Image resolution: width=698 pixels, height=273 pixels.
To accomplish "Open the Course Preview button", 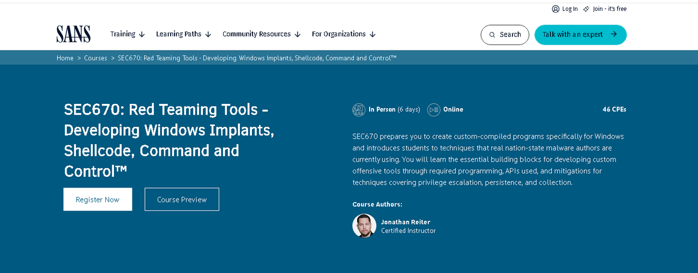I will pyautogui.click(x=182, y=199).
